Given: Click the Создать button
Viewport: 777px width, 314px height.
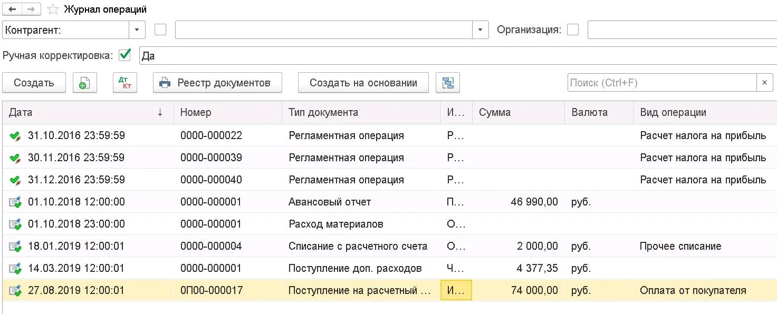Looking at the screenshot, I should click(x=34, y=83).
